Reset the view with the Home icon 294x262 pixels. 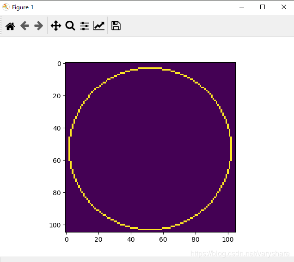pos(10,26)
